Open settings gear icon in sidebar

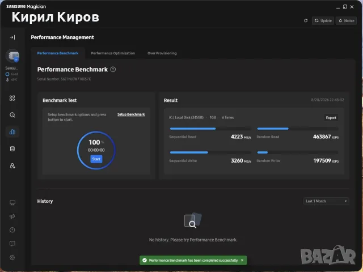pos(12,257)
